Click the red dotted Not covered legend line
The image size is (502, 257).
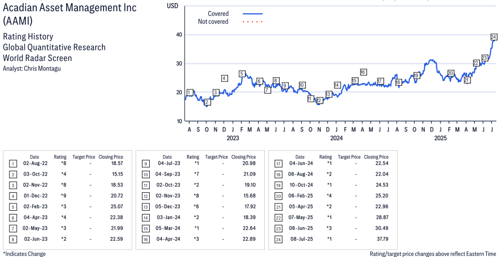[253, 22]
